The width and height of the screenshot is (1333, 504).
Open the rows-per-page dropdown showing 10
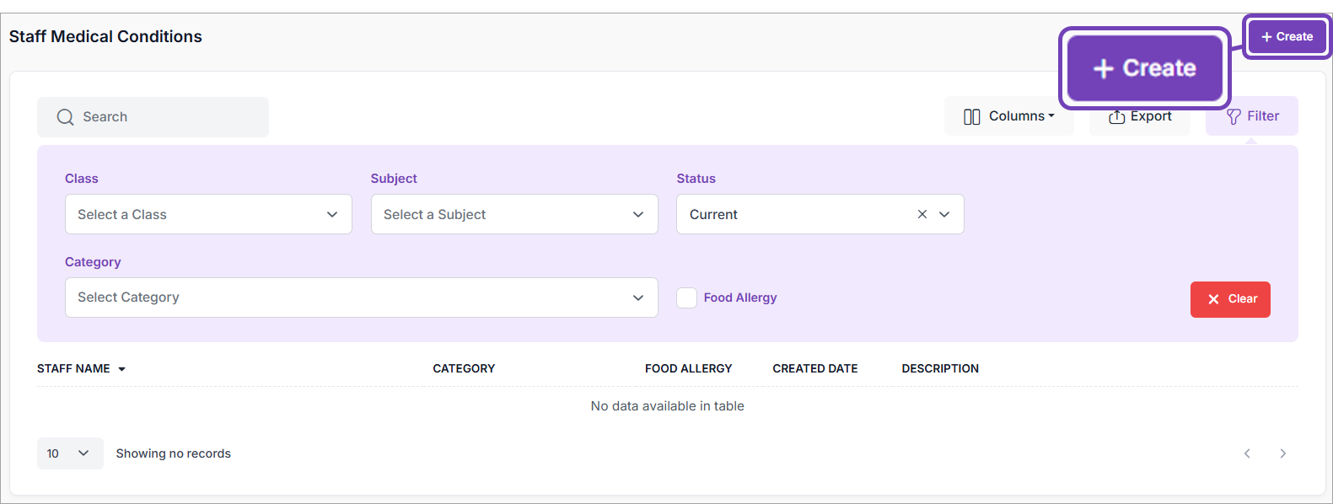69,453
